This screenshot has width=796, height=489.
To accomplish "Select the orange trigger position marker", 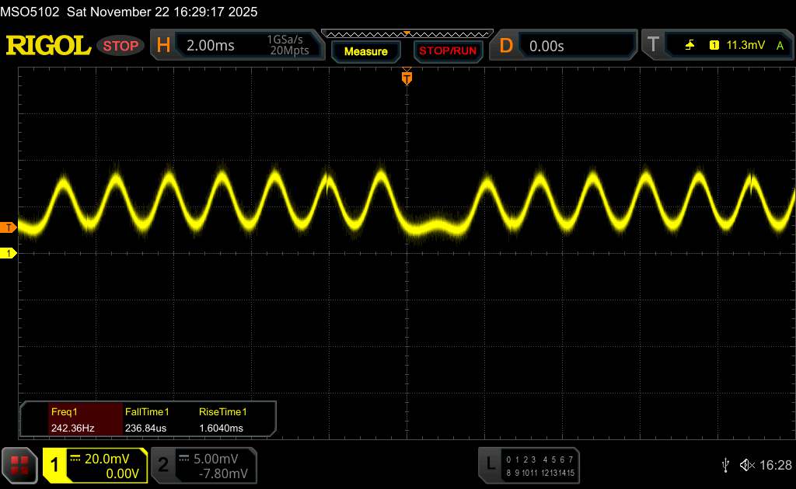I will [x=407, y=78].
